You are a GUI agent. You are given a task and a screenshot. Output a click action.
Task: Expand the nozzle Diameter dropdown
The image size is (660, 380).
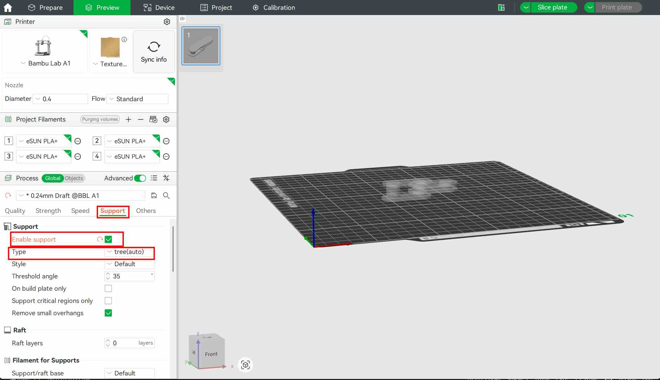60,99
